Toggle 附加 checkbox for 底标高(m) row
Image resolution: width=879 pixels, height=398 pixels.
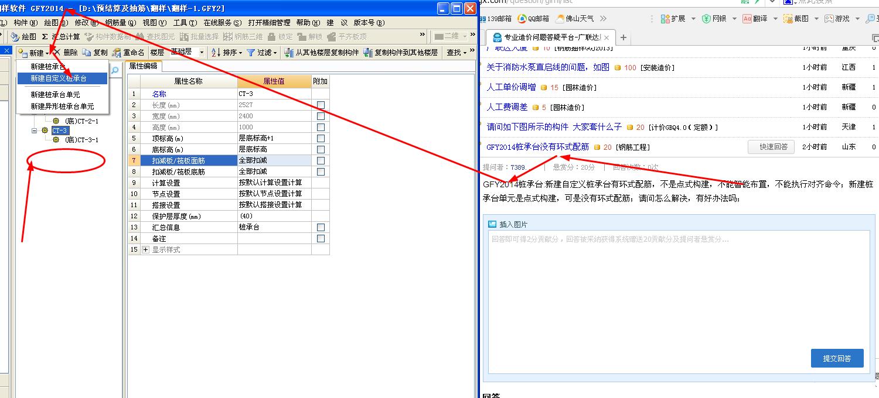pyautogui.click(x=321, y=150)
